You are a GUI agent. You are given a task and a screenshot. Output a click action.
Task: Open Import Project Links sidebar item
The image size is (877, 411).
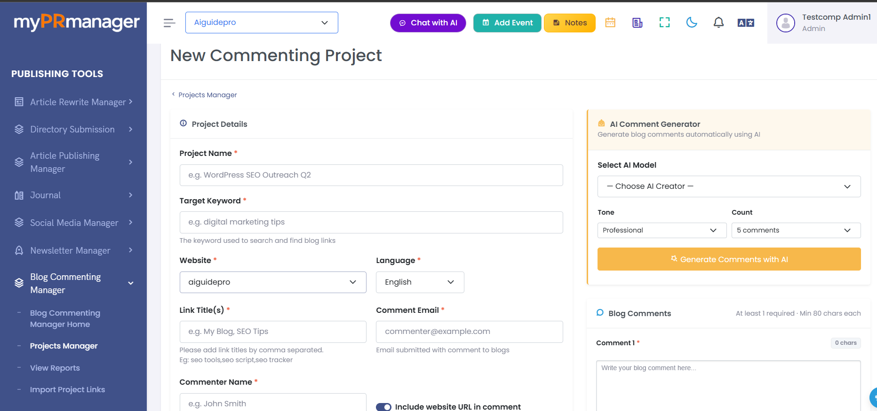coord(67,389)
